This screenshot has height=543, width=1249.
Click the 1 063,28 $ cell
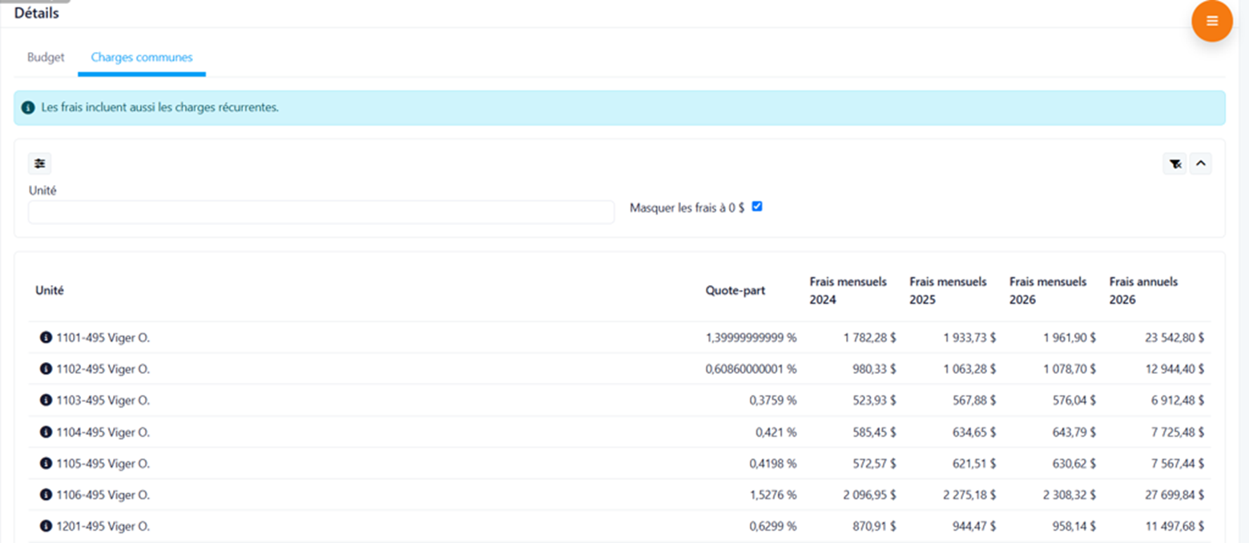(x=969, y=369)
